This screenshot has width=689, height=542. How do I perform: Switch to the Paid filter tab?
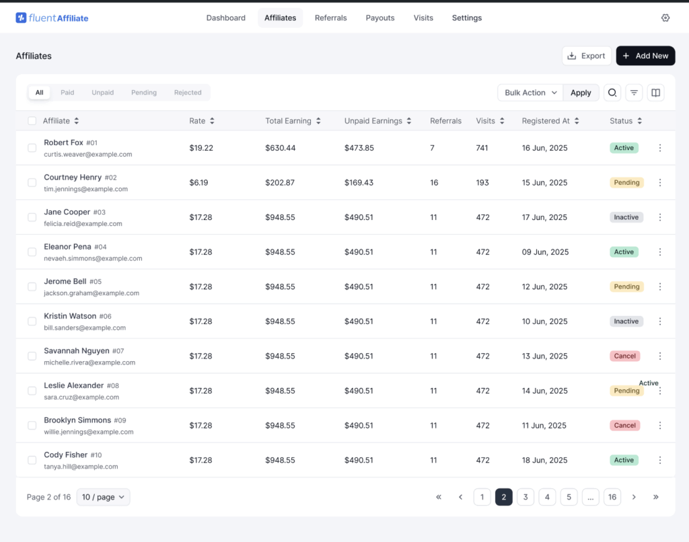point(67,93)
